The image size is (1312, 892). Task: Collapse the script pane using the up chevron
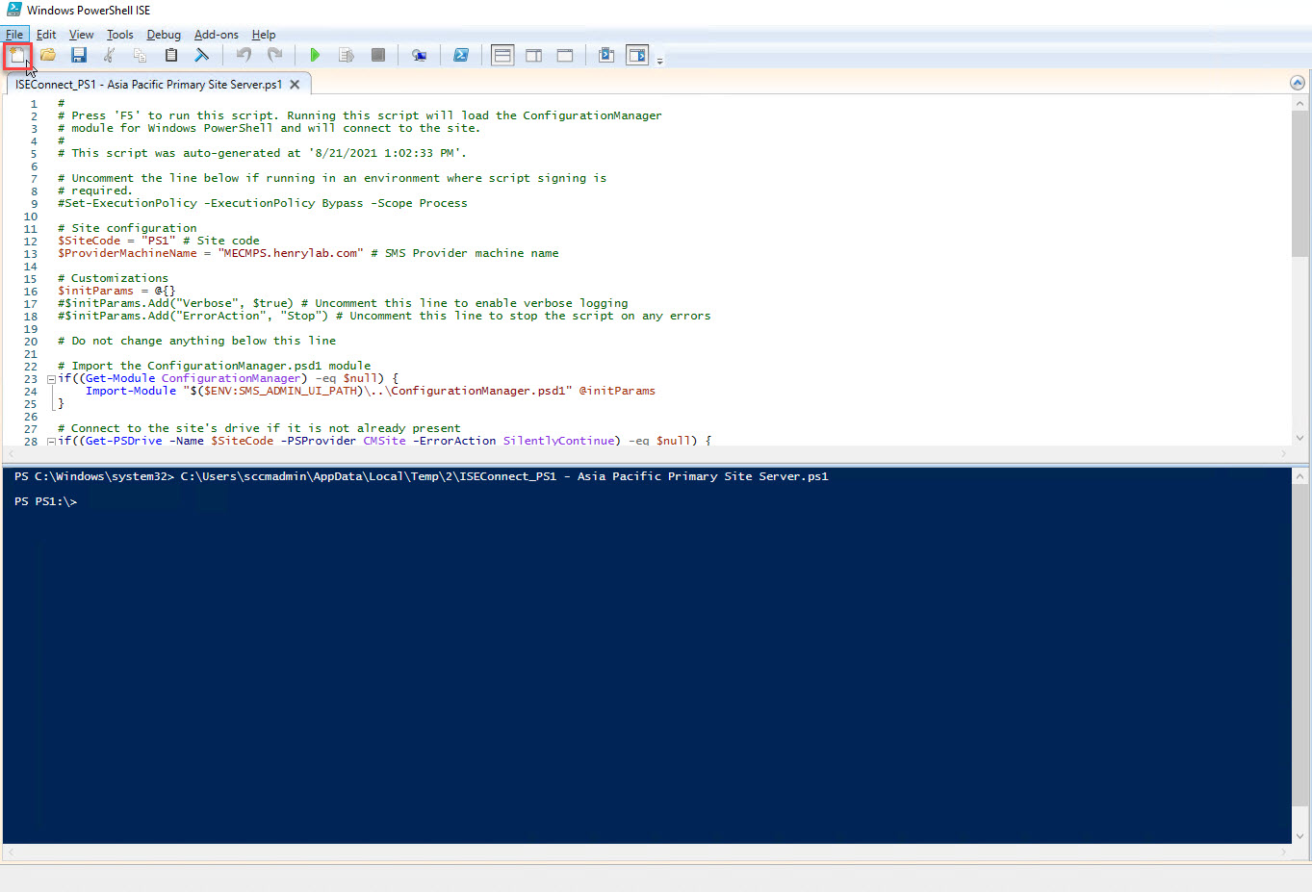pos(1298,83)
